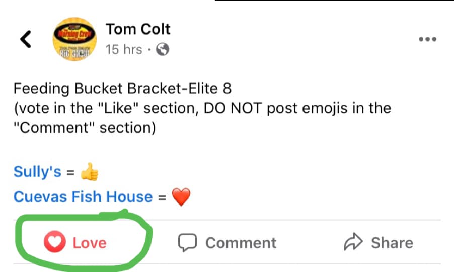Tap the Share arrow icon
This screenshot has width=454, height=272.
[353, 243]
